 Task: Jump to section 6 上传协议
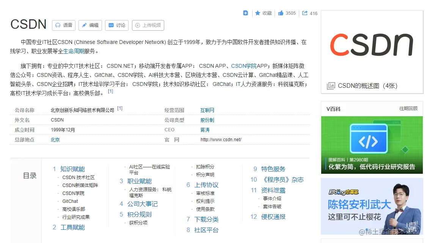tap(206, 185)
